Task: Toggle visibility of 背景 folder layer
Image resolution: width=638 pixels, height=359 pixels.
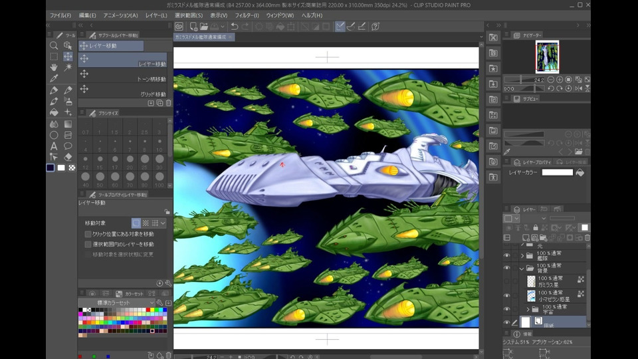Action: (x=506, y=268)
